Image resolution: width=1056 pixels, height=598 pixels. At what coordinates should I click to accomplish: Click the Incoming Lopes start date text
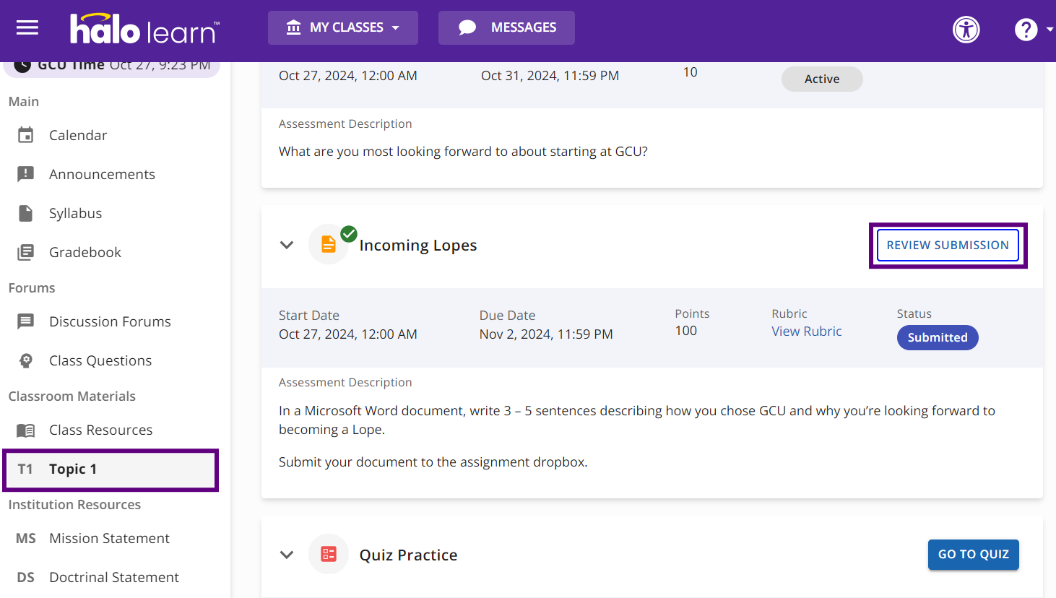click(348, 334)
